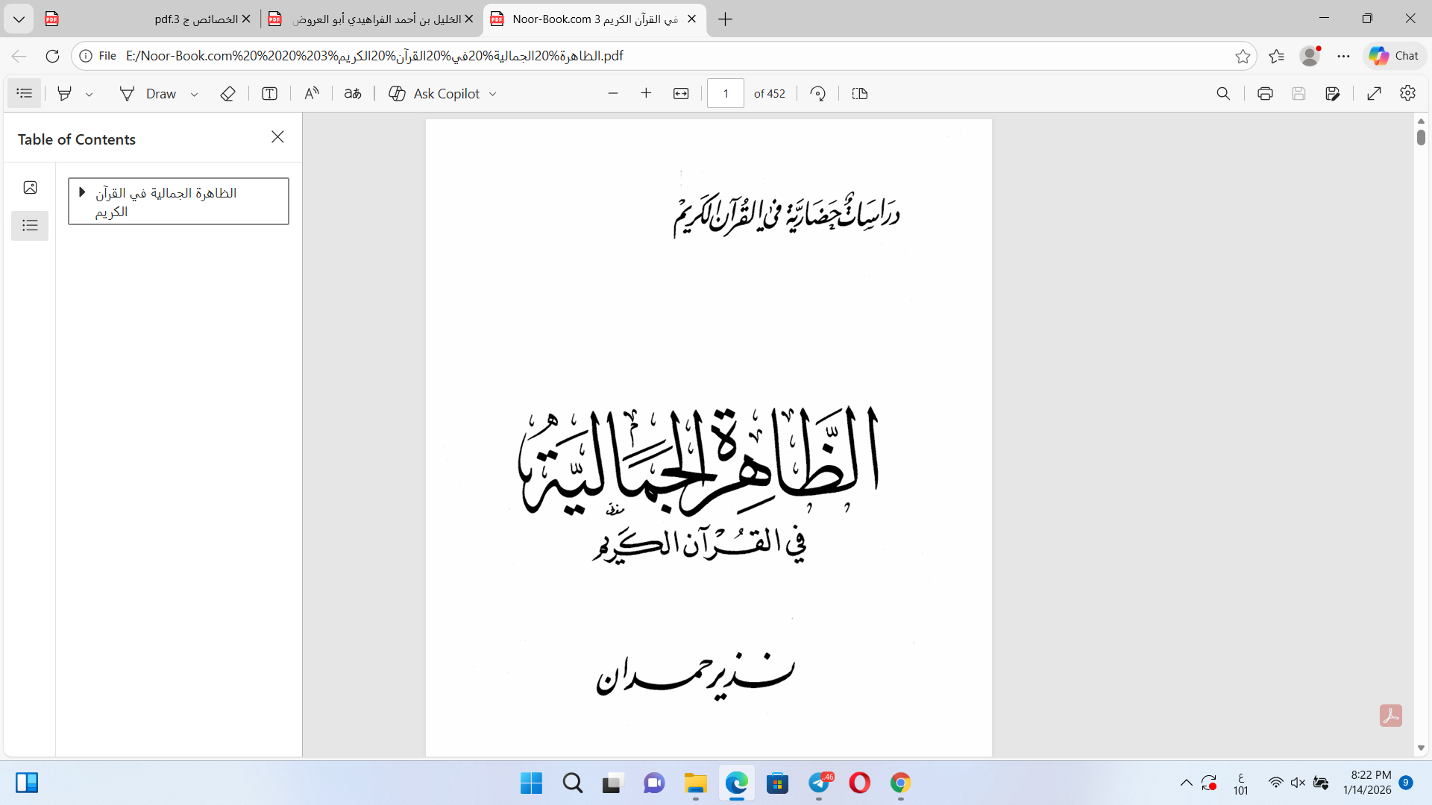
Task: Enter full screen mode
Action: click(x=1375, y=93)
